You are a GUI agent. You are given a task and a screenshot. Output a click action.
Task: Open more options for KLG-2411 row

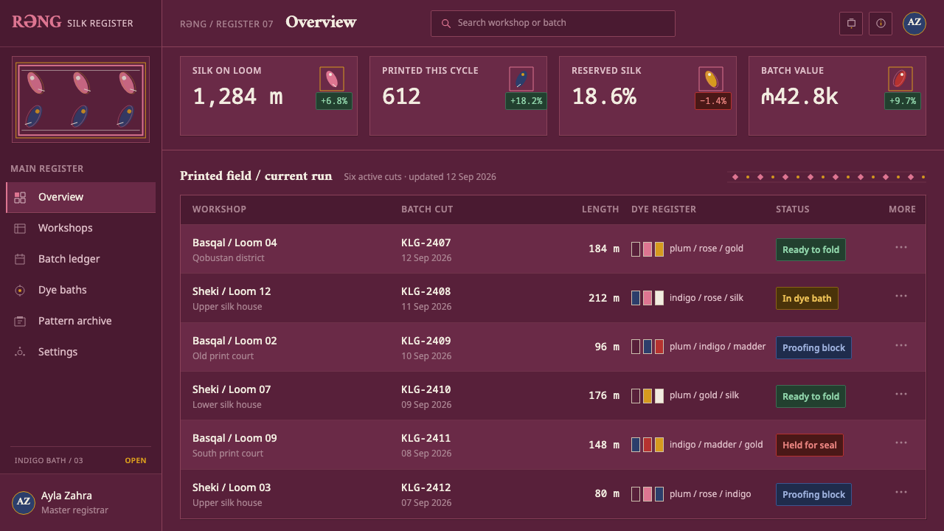(x=901, y=442)
